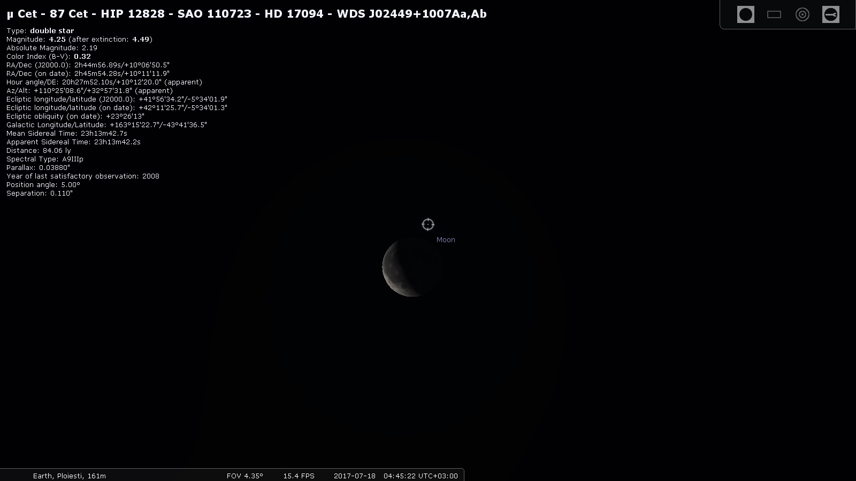Click the 'Parallax: 0.03880"' line
856x481 pixels.
pyautogui.click(x=39, y=168)
